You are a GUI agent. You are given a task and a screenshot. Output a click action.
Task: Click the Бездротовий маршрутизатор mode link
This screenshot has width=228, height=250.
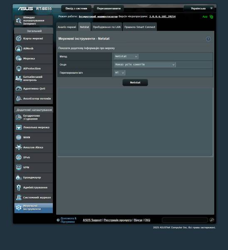pyautogui.click(x=98, y=16)
